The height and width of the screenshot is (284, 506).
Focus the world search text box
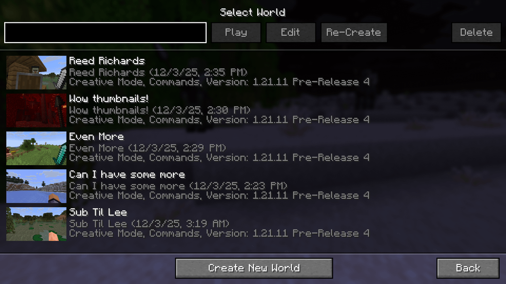105,33
